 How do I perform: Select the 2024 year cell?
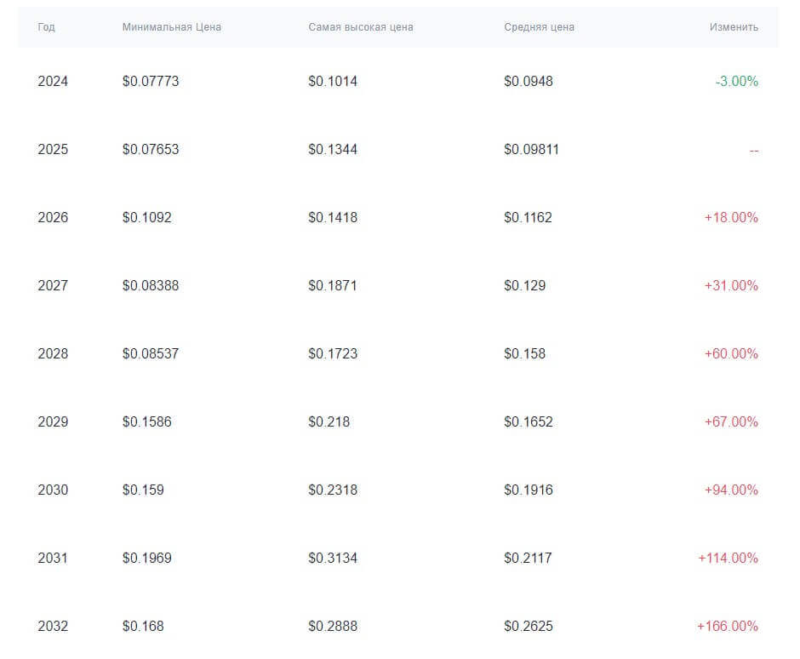click(53, 82)
